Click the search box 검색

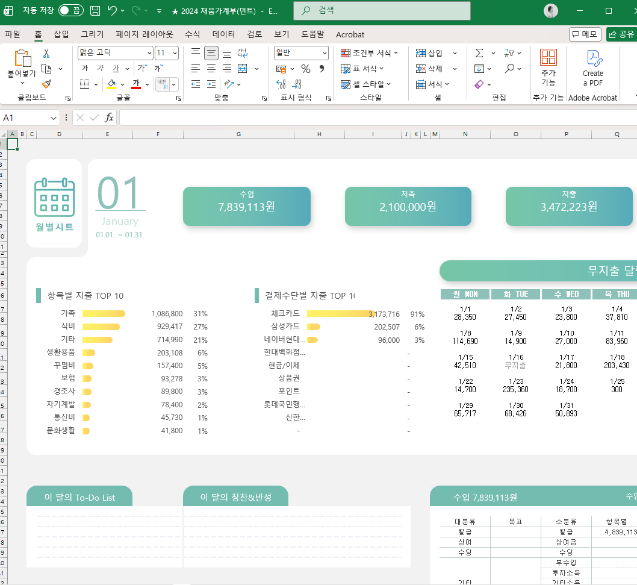382,11
